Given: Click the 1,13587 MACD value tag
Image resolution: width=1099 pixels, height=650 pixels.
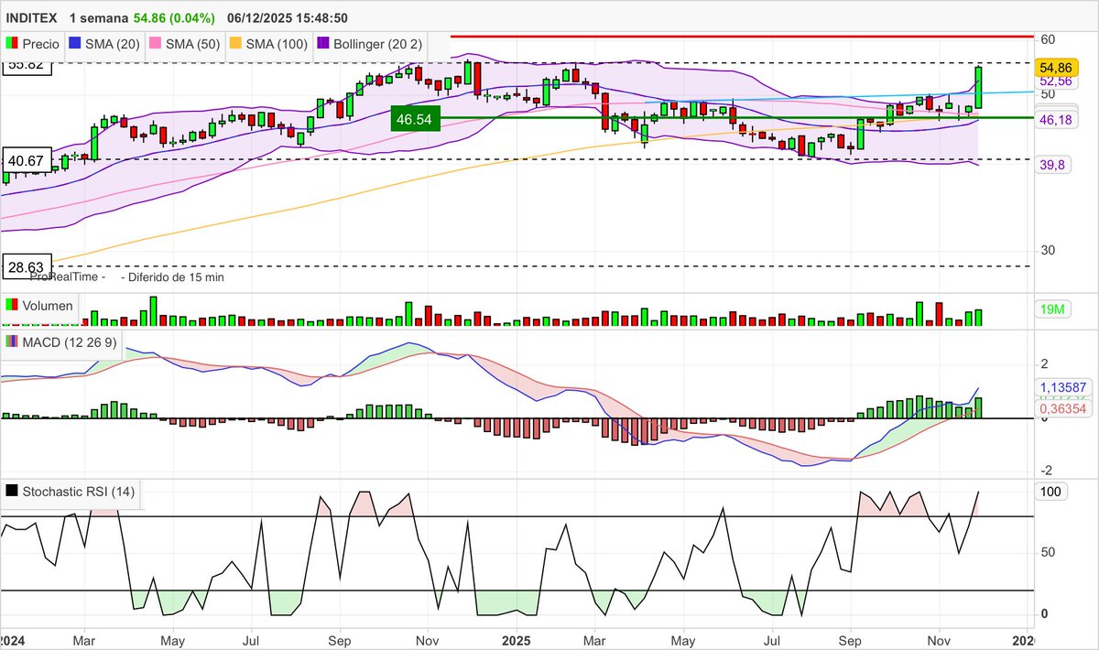Looking at the screenshot, I should coord(1062,387).
